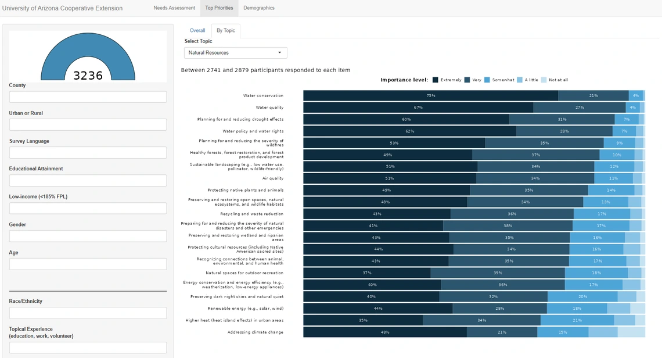Open the Gender filter field
The height and width of the screenshot is (358, 662).
pos(88,237)
